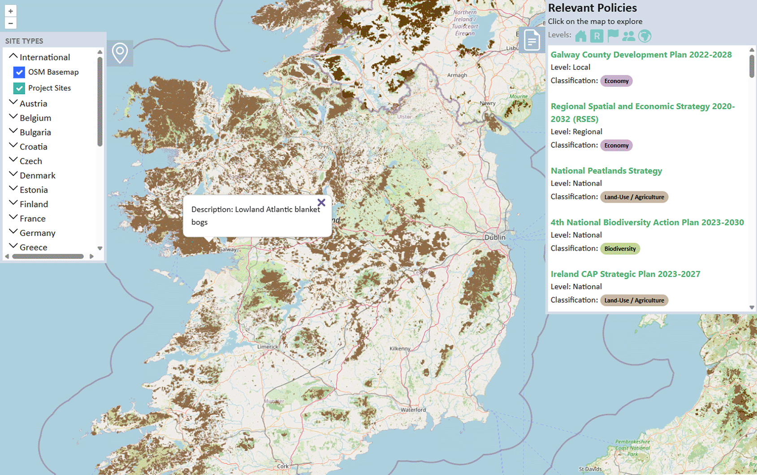This screenshot has width=757, height=475.
Task: Click Economy tag under Regional Spatial Strategy
Action: 616,145
